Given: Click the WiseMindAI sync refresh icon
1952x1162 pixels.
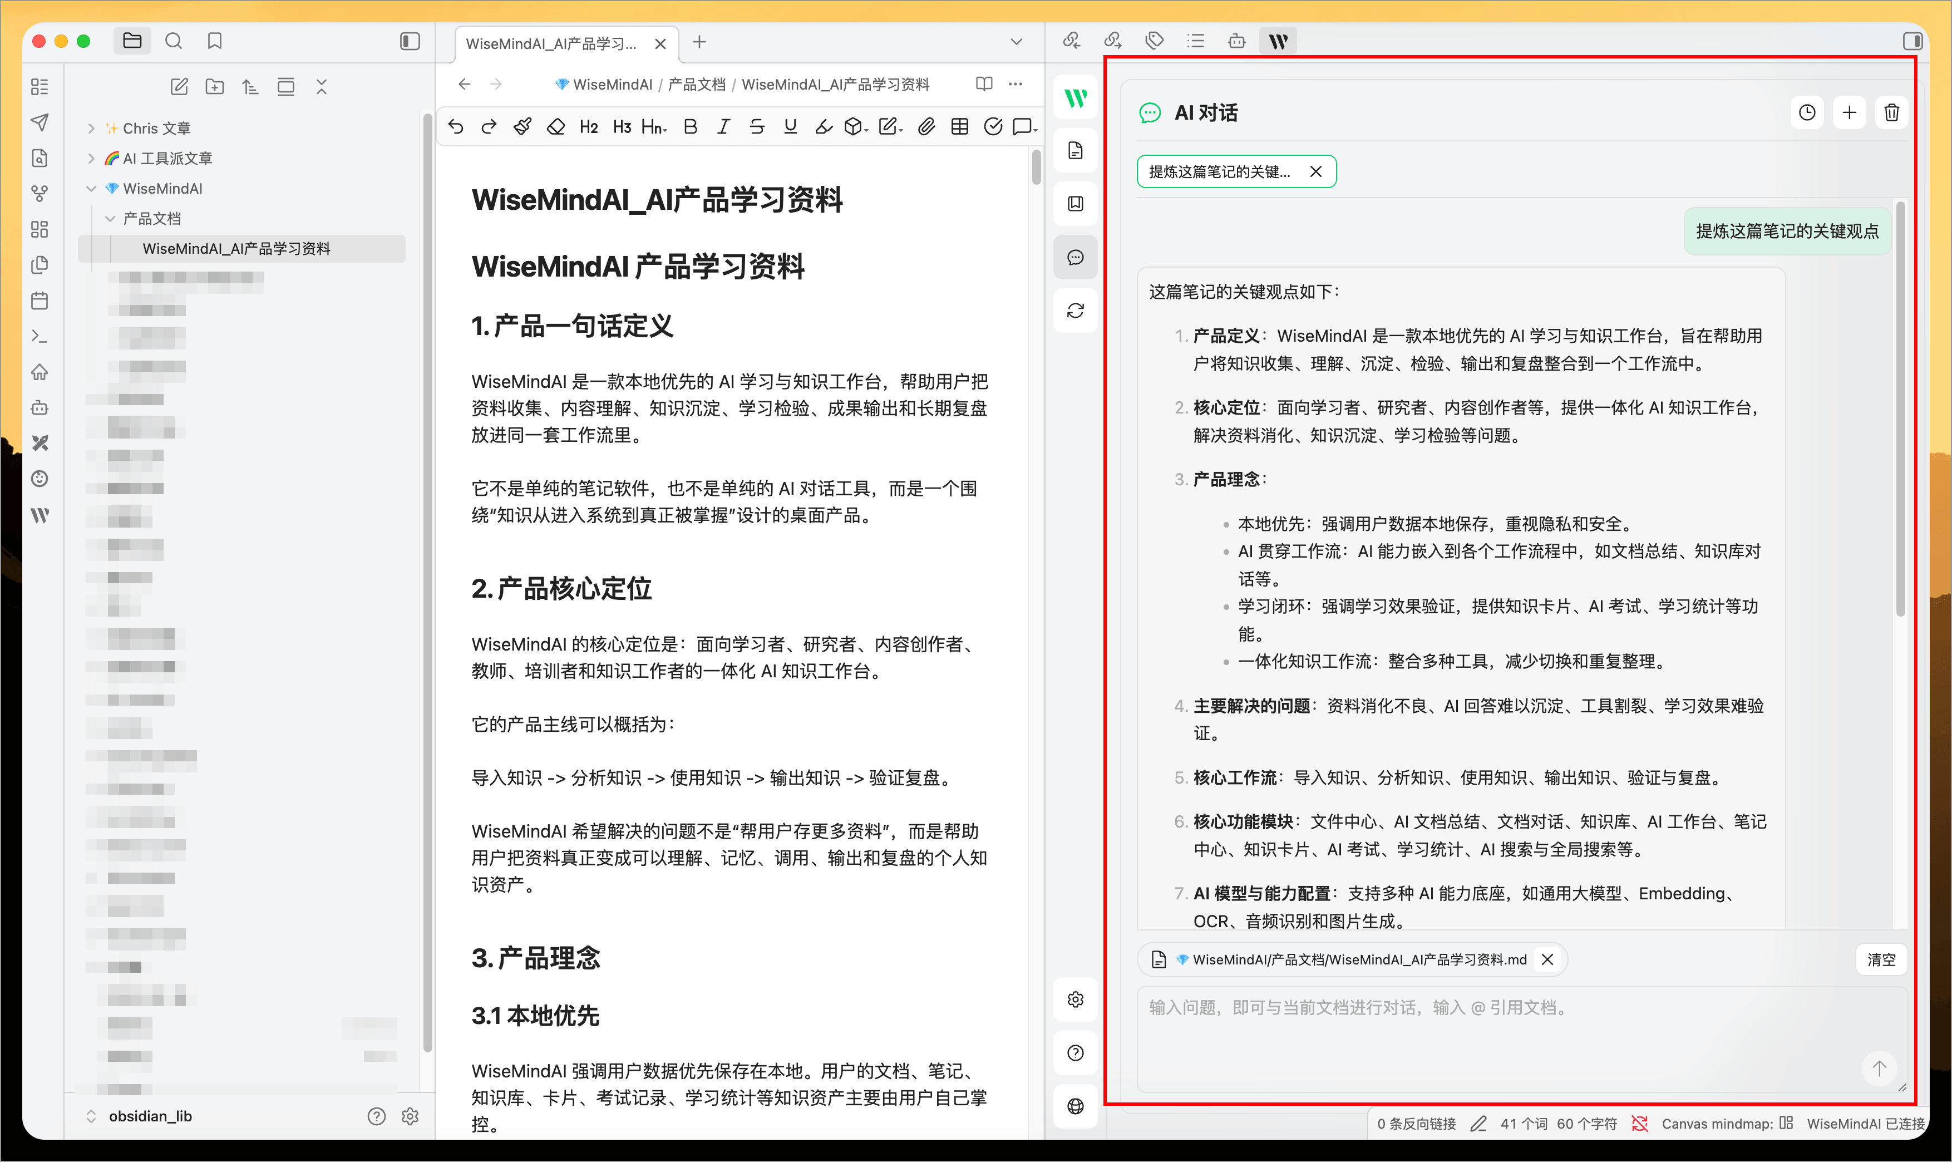Looking at the screenshot, I should (1076, 311).
